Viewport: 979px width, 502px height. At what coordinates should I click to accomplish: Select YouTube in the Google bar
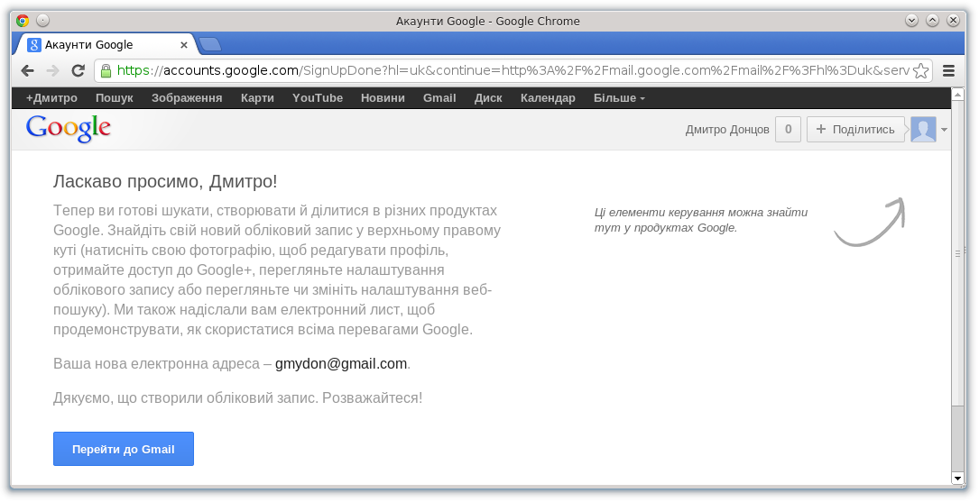[x=318, y=98]
